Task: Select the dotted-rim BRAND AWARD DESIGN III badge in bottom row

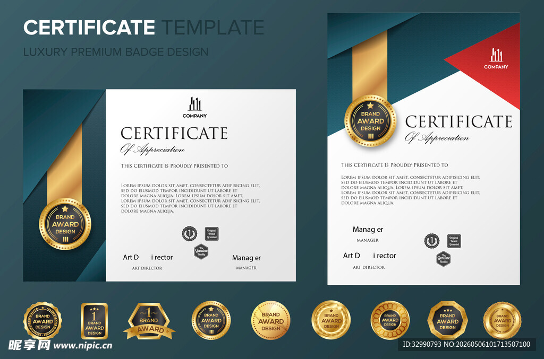Action: pyautogui.click(x=211, y=320)
